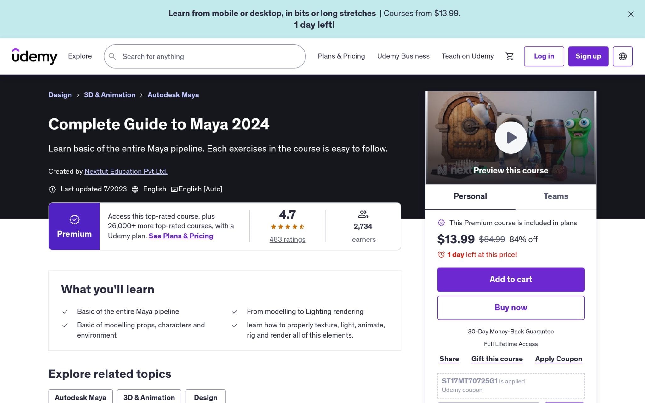The width and height of the screenshot is (645, 403).
Task: Click Gift this course
Action: 497,359
